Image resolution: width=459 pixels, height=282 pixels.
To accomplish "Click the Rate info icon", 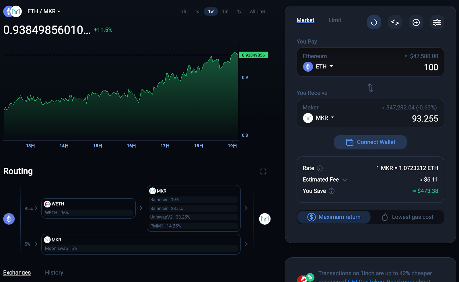I will pos(320,168).
